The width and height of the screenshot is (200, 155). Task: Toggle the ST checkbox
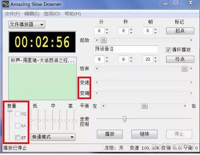(x=17, y=138)
